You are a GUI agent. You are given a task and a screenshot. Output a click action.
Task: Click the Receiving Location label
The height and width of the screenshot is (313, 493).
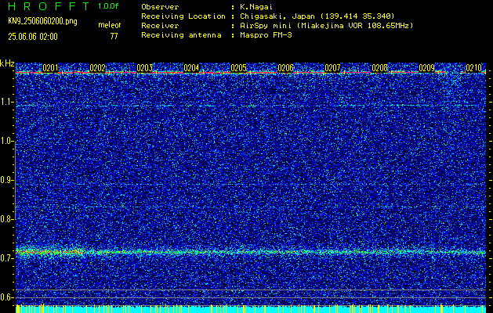[183, 16]
